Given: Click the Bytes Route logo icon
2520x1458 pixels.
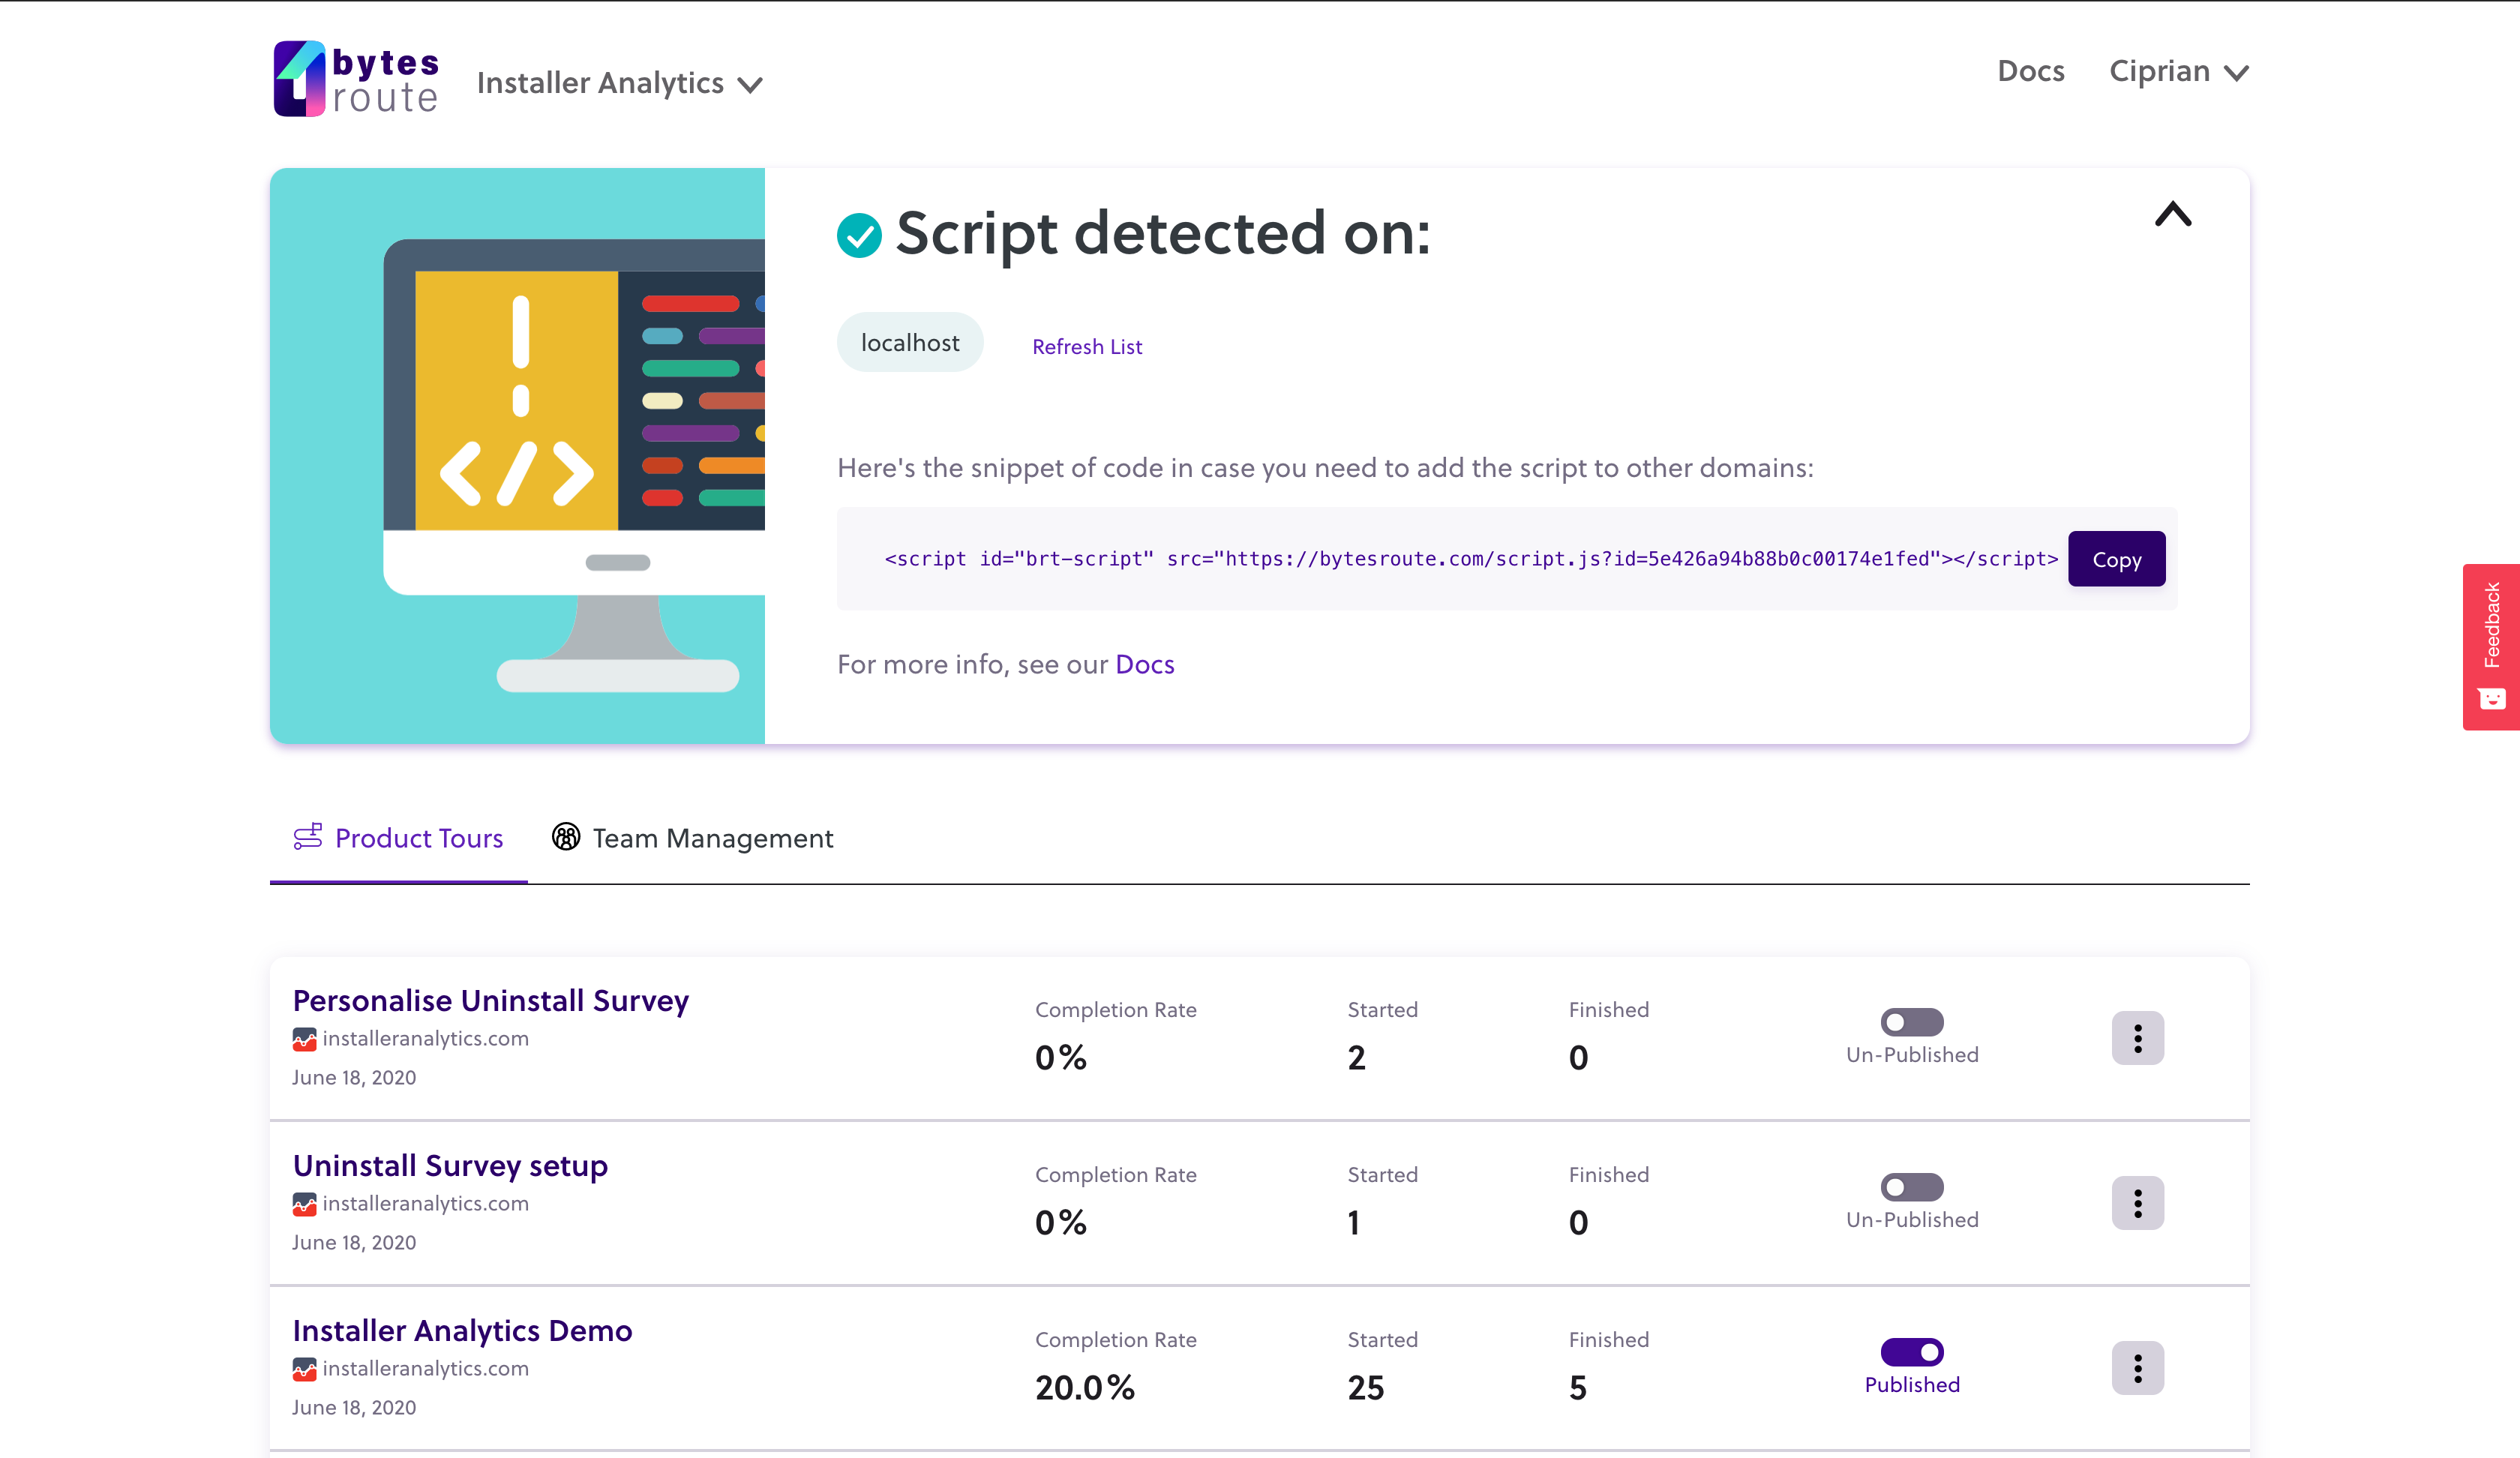Looking at the screenshot, I should (x=299, y=78).
